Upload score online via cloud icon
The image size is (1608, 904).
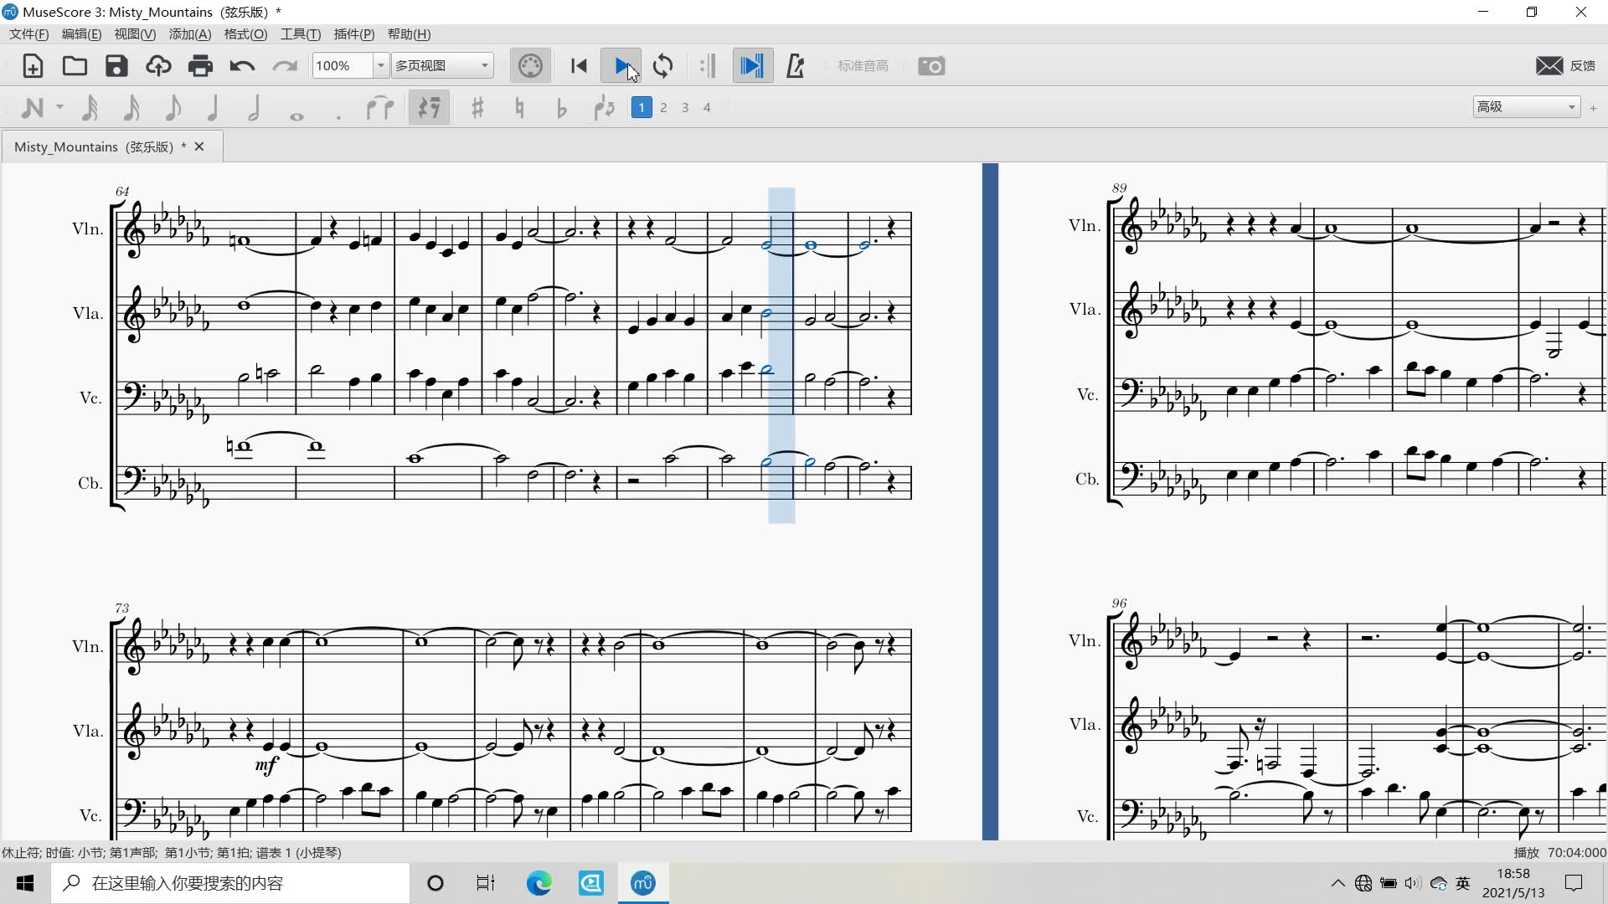point(158,66)
